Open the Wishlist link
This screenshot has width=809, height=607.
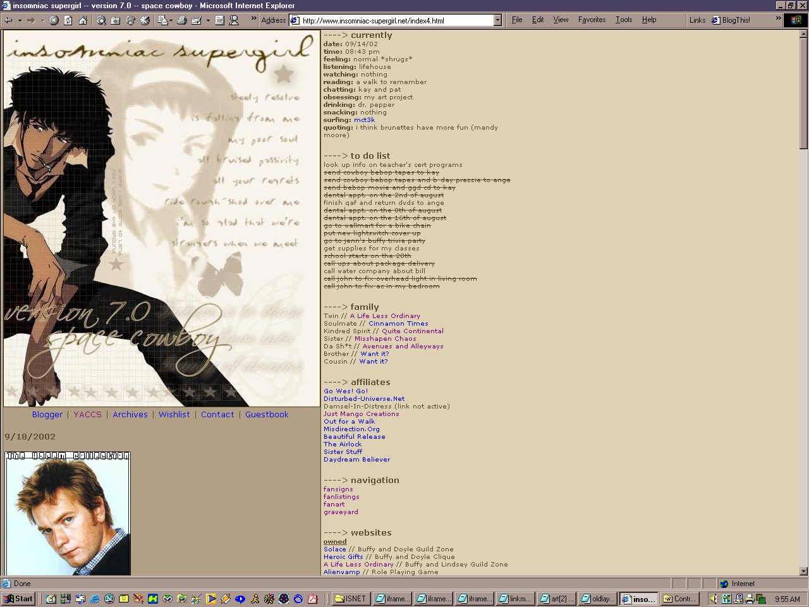tap(174, 415)
